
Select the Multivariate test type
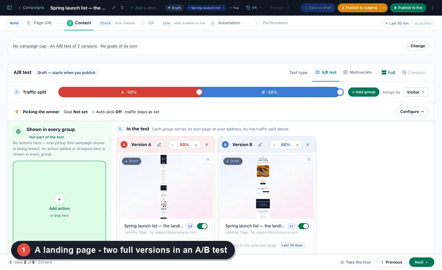(358, 72)
